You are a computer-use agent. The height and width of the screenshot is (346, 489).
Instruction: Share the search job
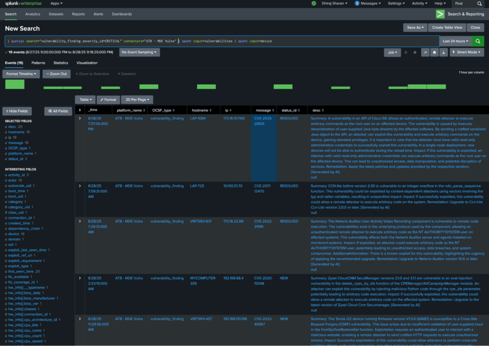tap(425, 53)
